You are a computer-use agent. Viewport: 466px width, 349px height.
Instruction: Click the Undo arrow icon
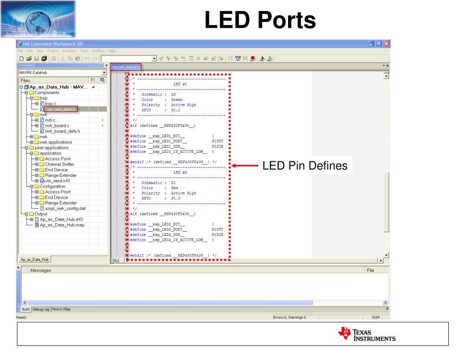tap(87, 59)
